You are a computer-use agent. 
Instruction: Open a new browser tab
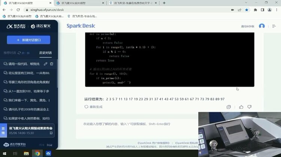[164, 3]
